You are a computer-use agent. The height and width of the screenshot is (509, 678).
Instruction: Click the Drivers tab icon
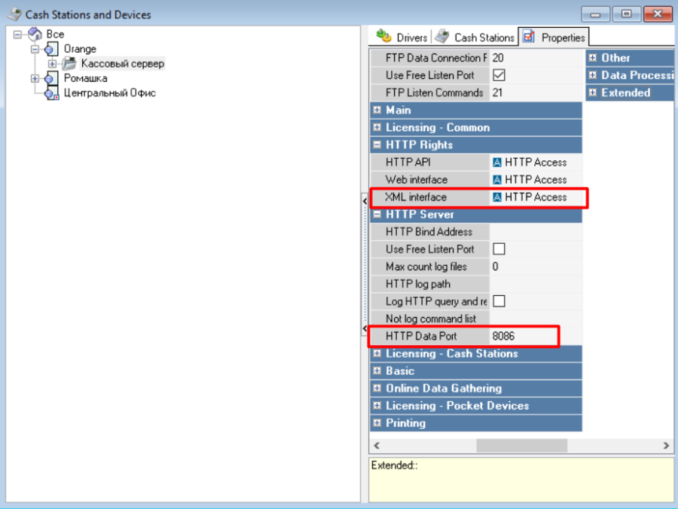[384, 37]
